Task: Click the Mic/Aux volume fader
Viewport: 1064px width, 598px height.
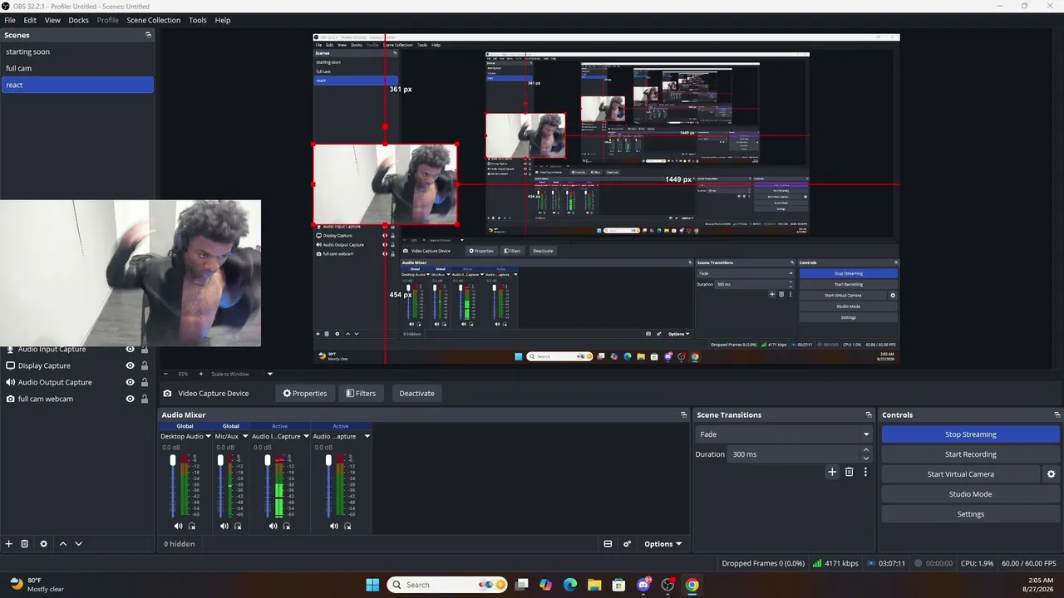Action: [220, 486]
